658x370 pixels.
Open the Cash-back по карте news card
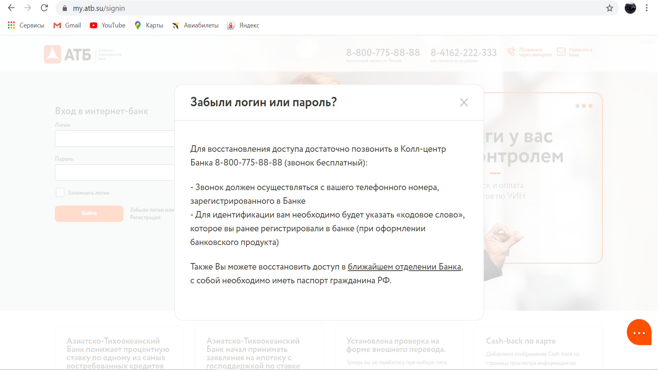[x=539, y=348]
